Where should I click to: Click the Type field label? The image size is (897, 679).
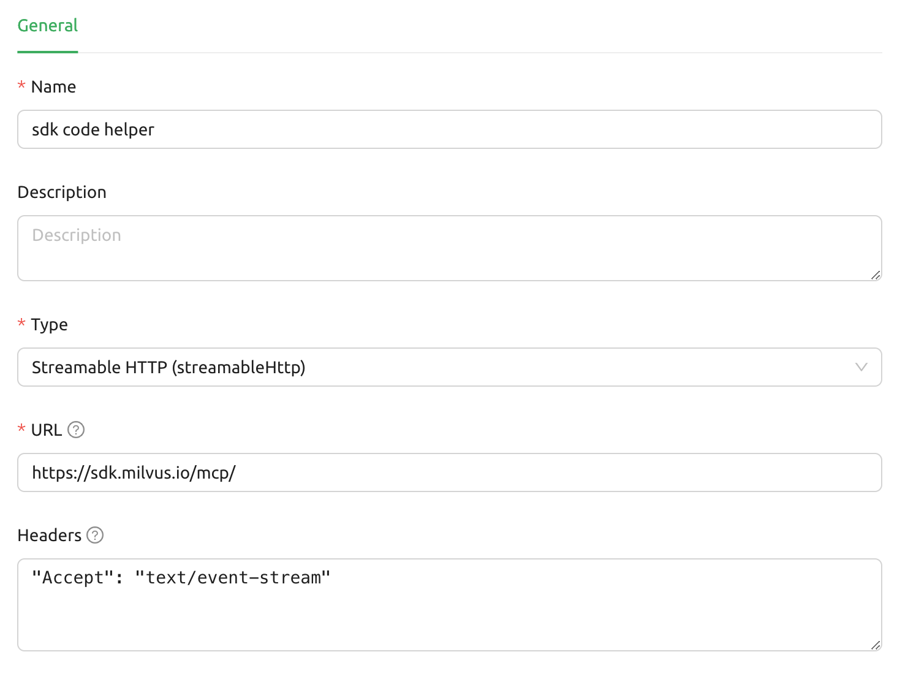(x=50, y=324)
